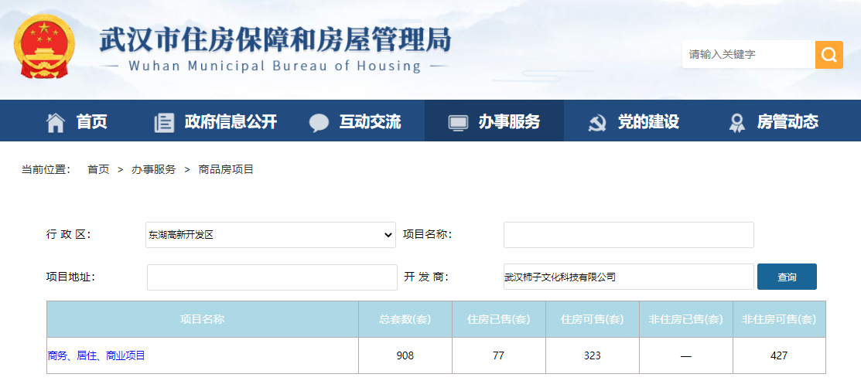Viewport: 861px width, 391px height.
Task: Click the total units value 908
Action: (x=405, y=356)
